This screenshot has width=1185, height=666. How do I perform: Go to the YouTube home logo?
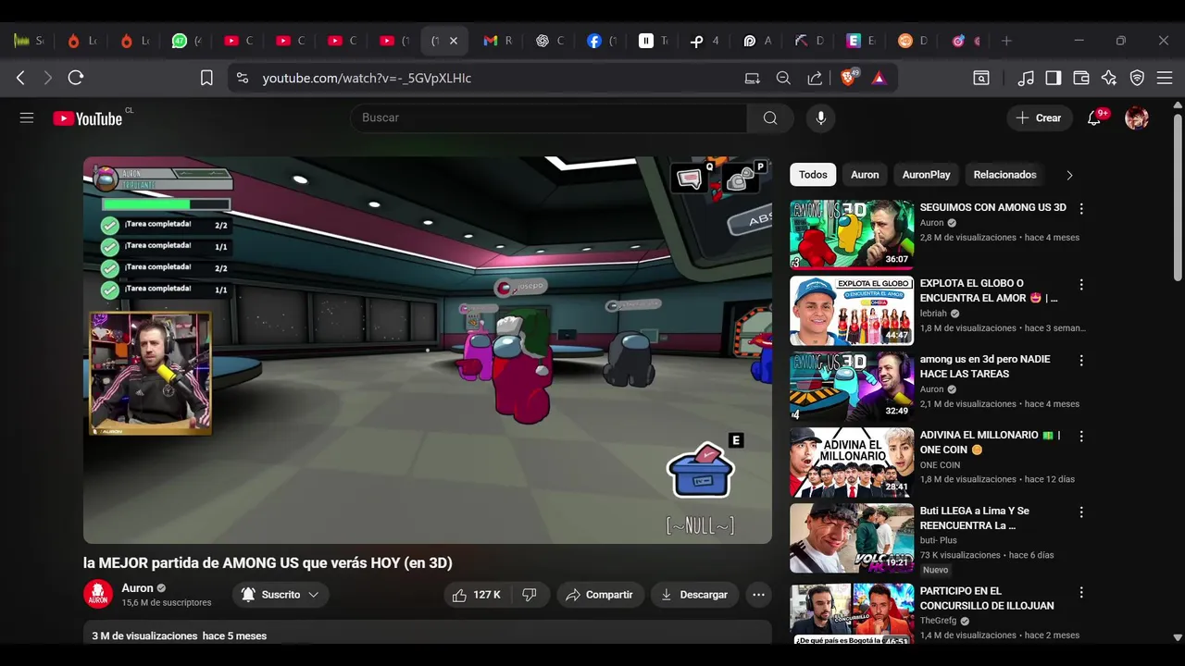[x=88, y=118]
